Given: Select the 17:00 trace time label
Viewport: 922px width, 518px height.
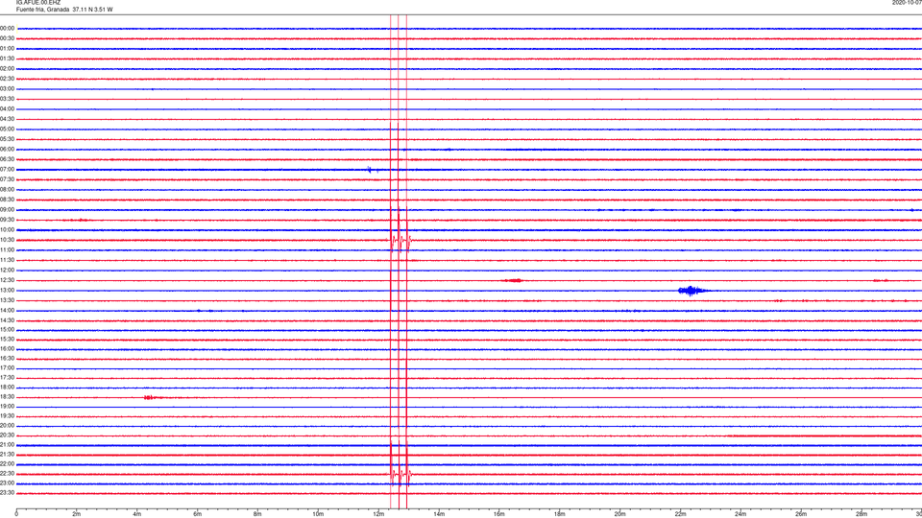Looking at the screenshot, I should click(x=7, y=368).
